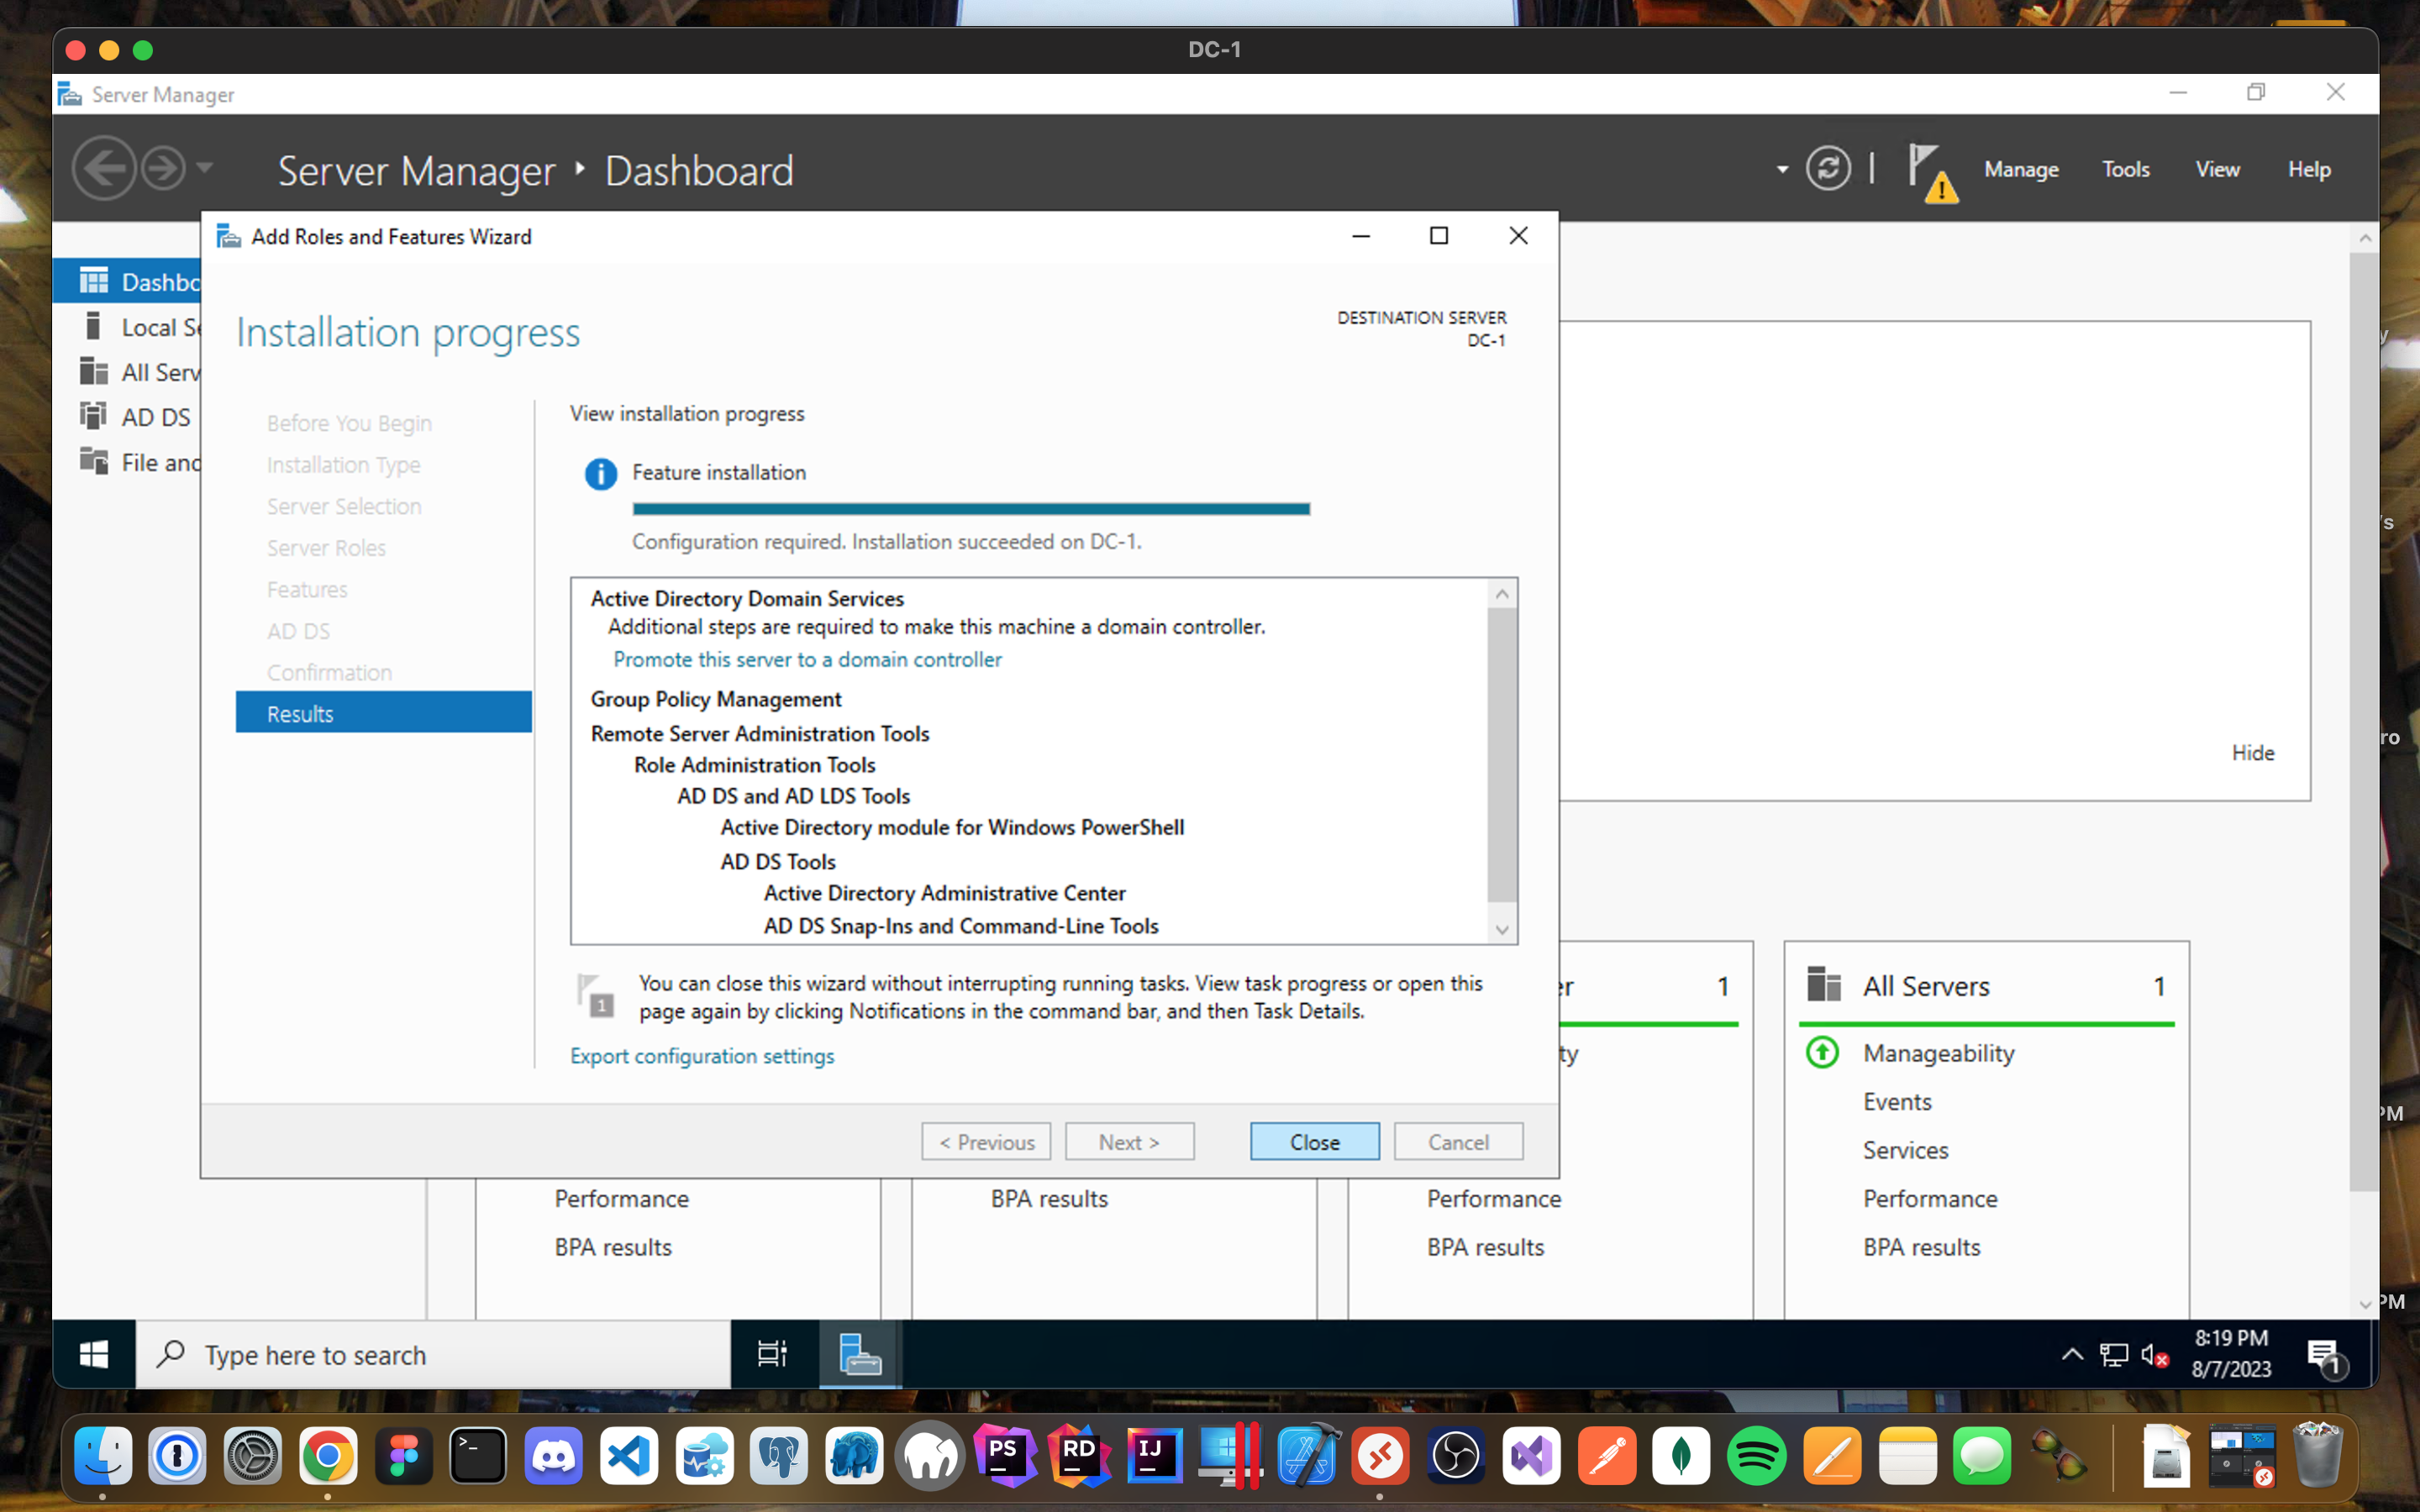Select AD DS icon in sidebar

click(x=94, y=416)
